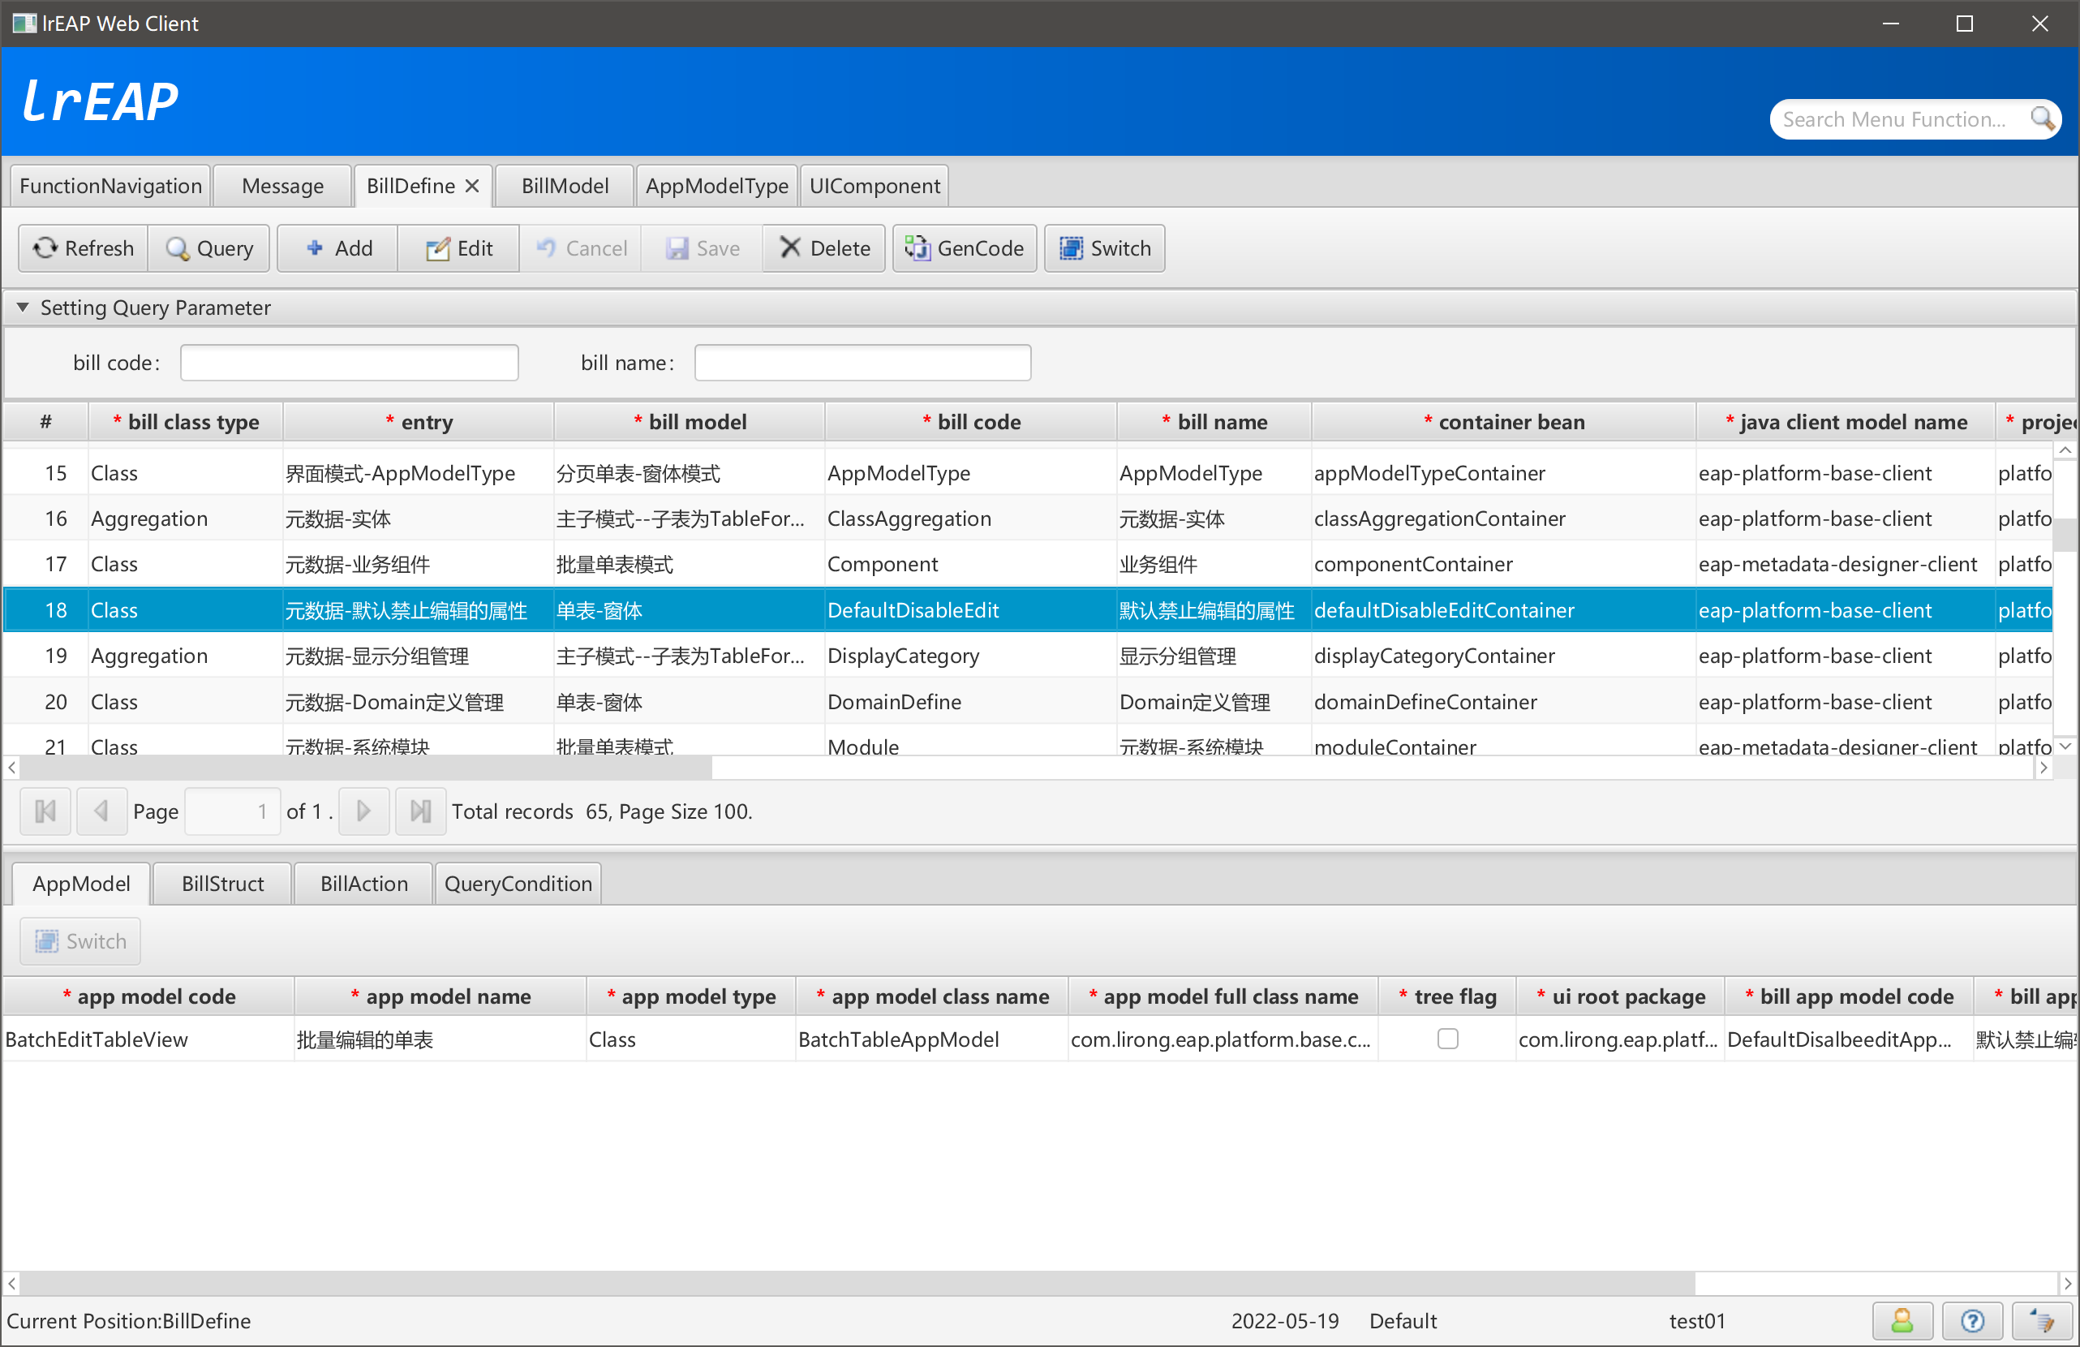Go to the last page
Viewport: 2080px width, 1347px height.
pos(420,812)
